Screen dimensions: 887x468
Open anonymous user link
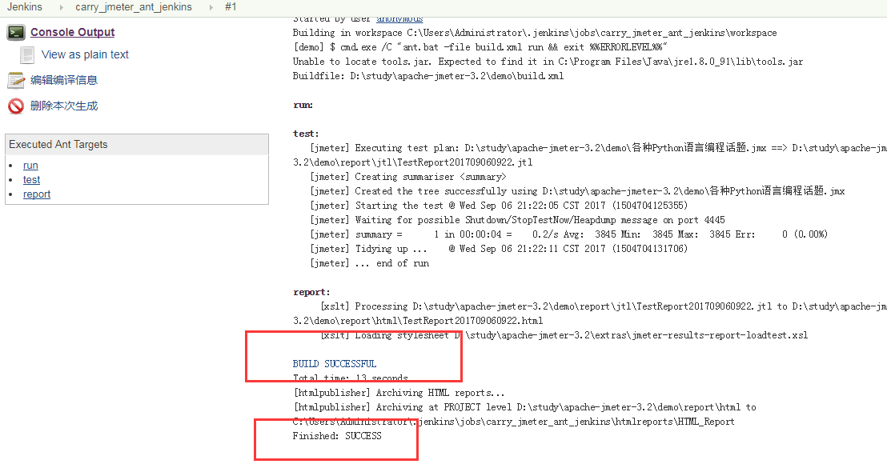click(x=399, y=18)
